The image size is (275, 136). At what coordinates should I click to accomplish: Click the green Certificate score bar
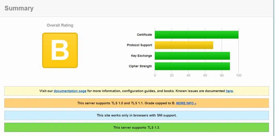point(196,35)
